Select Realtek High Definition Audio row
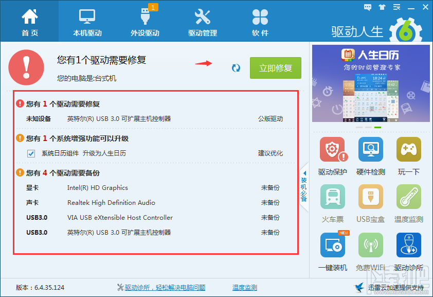This screenshot has height=297, width=433. point(155,203)
